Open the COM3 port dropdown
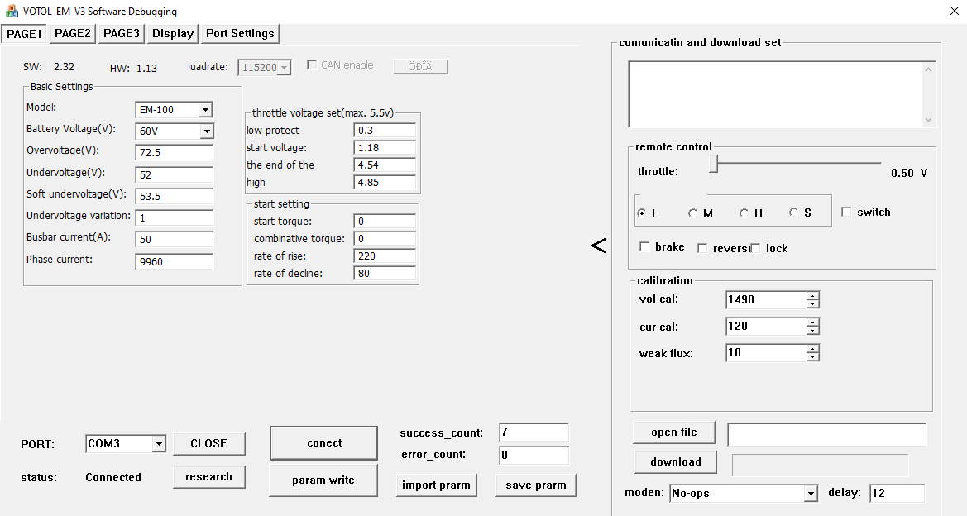This screenshot has height=516, width=967. pos(158,444)
